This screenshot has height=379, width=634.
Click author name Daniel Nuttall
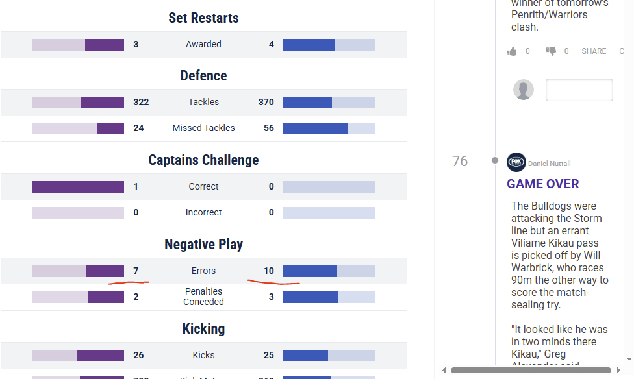(x=549, y=164)
